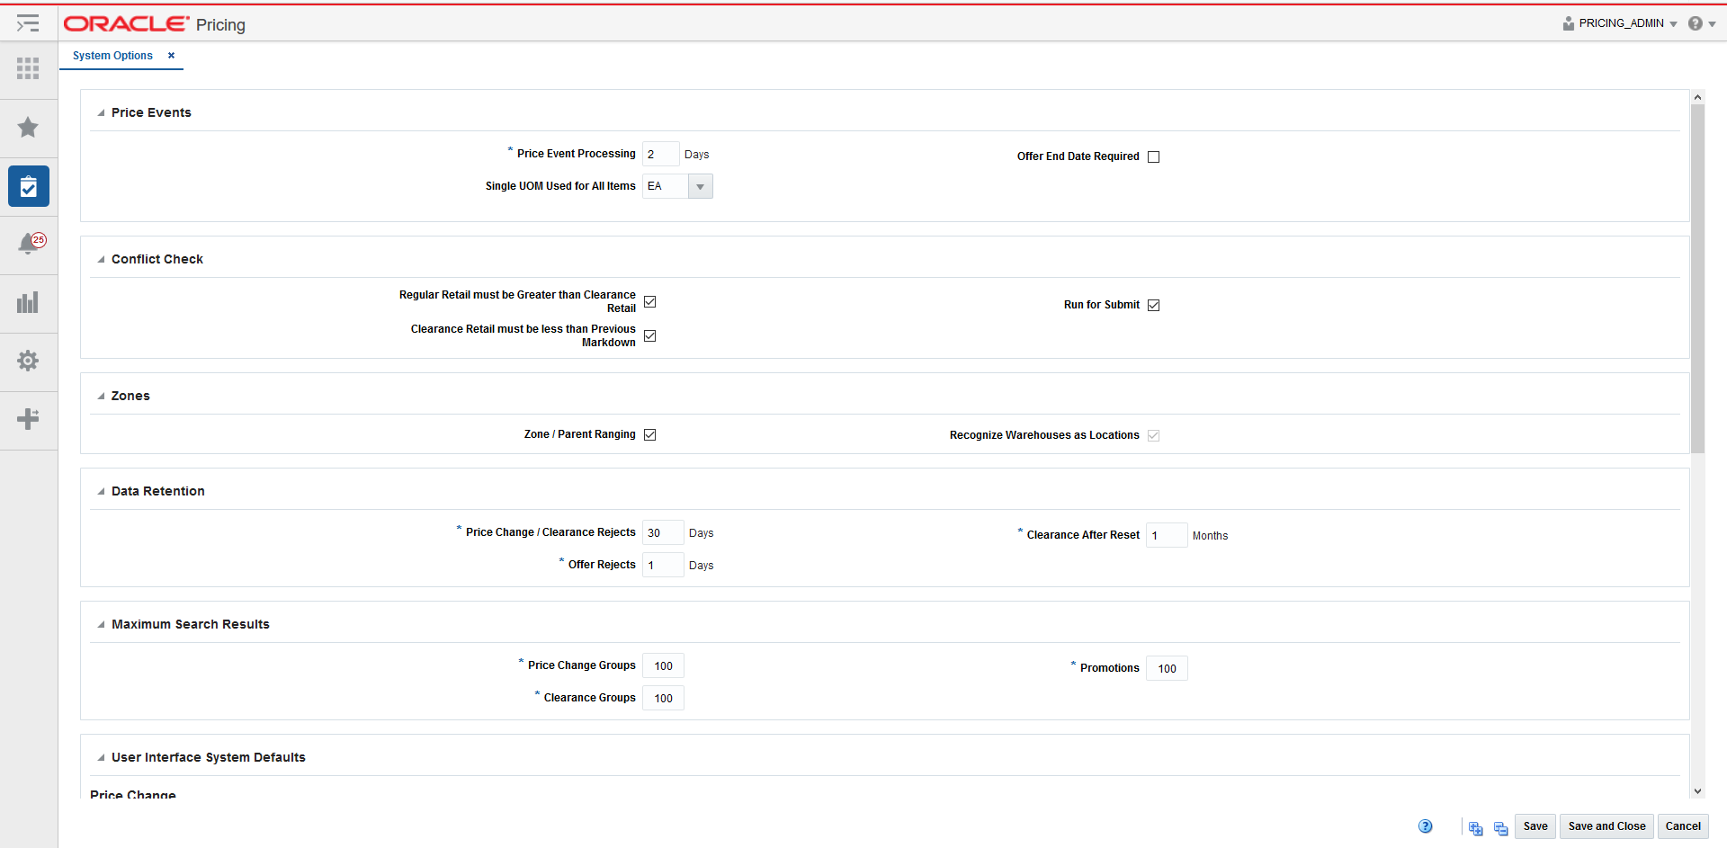Collapse the Price Events section
Viewport: 1727px width, 848px height.
click(101, 113)
